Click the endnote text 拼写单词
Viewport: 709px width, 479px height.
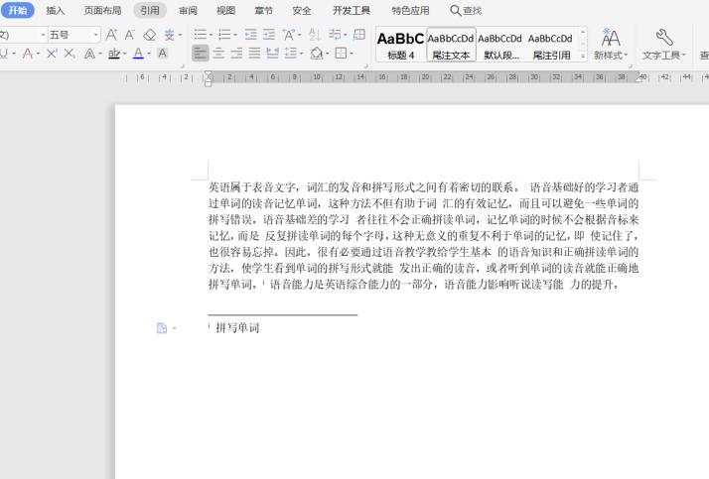tap(238, 327)
